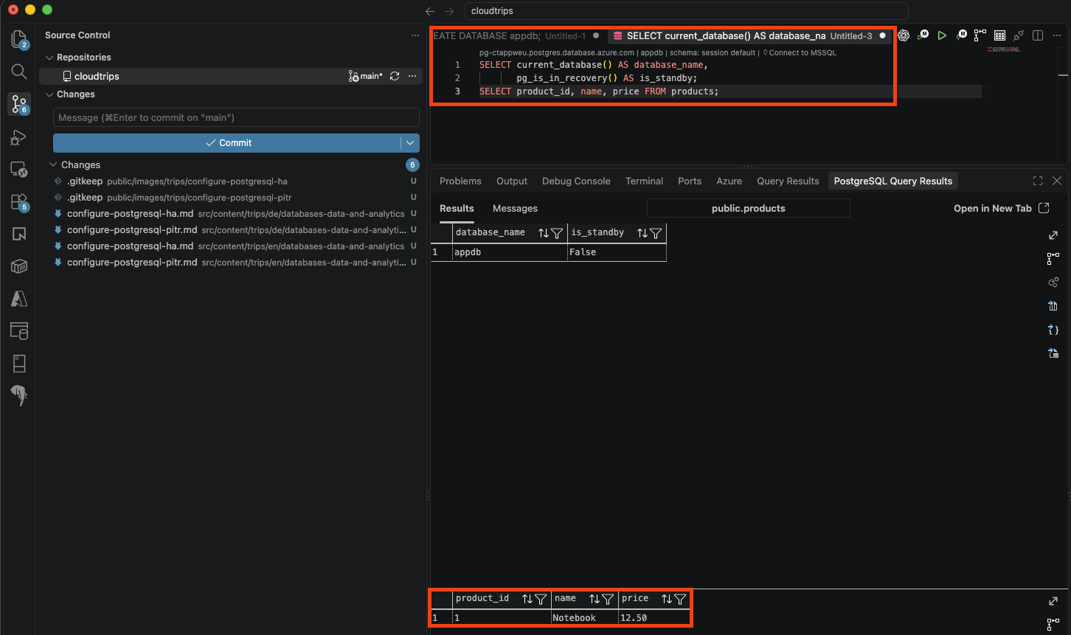The image size is (1071, 635).
Task: Open the Search view in activity bar
Action: click(19, 72)
